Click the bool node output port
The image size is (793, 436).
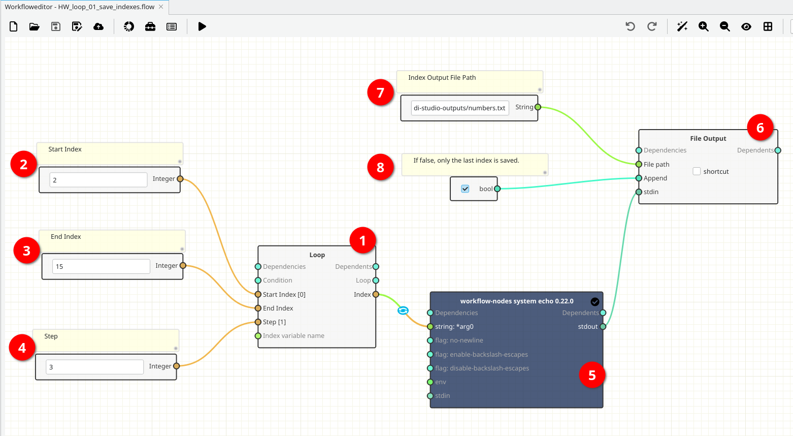pos(497,189)
